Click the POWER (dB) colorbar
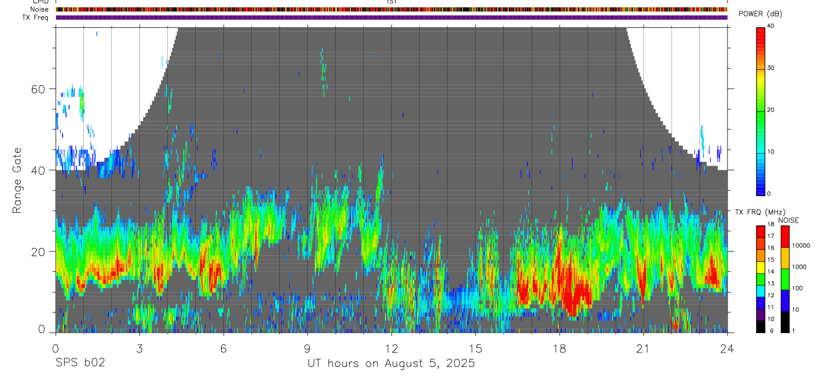Viewport: 818px width, 377px height. click(761, 110)
